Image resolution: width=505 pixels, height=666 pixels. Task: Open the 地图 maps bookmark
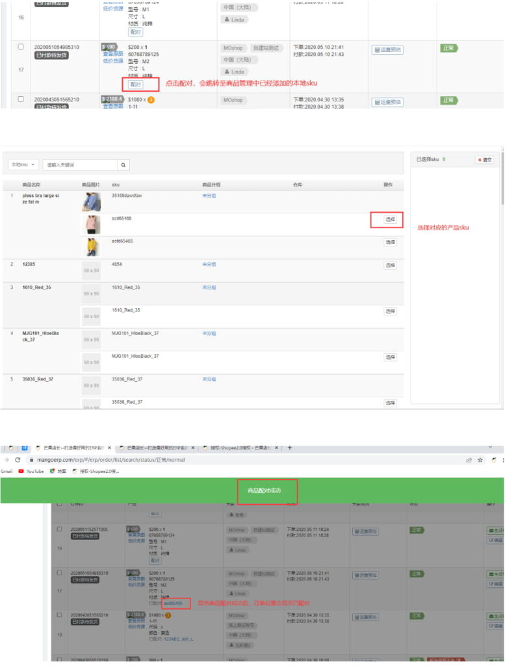(x=58, y=471)
